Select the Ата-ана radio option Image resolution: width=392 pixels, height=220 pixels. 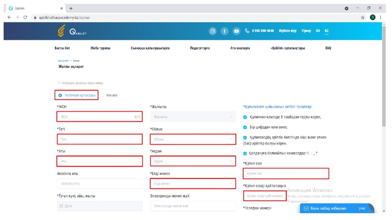point(102,95)
